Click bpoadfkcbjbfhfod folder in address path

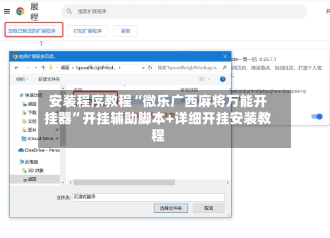(96, 67)
